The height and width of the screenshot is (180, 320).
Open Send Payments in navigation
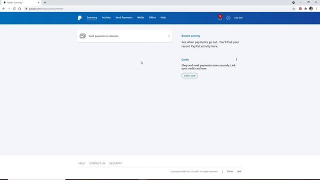click(x=124, y=17)
